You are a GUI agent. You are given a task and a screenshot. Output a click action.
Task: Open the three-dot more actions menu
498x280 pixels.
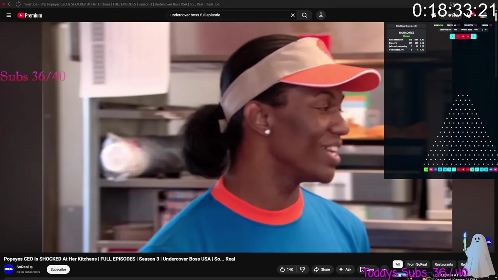coord(384,269)
